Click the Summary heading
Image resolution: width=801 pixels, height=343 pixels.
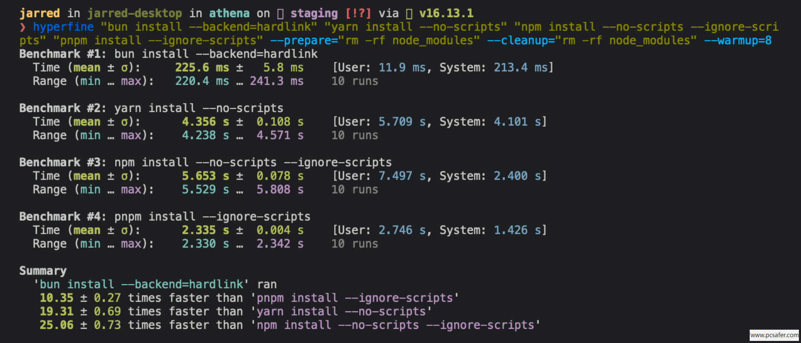(x=43, y=271)
